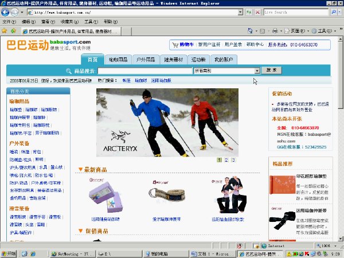Click inside the Live Search box
344x258 pixels.
pos(296,12)
